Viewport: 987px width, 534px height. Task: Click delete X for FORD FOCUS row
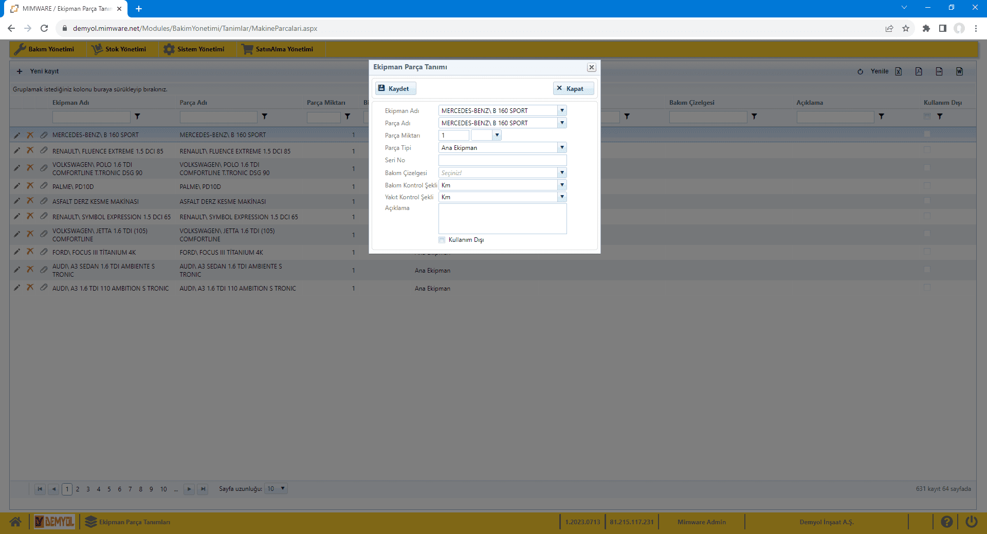30,252
